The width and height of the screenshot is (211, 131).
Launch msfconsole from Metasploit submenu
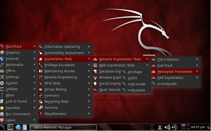click(136, 84)
